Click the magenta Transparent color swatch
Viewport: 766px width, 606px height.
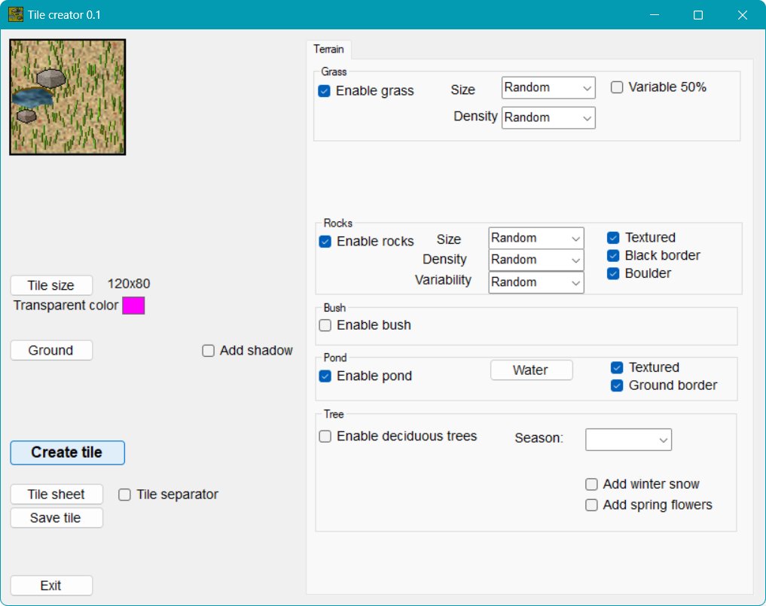133,306
